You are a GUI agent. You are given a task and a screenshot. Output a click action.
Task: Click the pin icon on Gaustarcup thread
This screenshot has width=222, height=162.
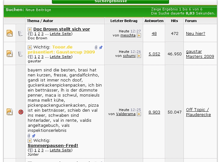tap(101, 47)
